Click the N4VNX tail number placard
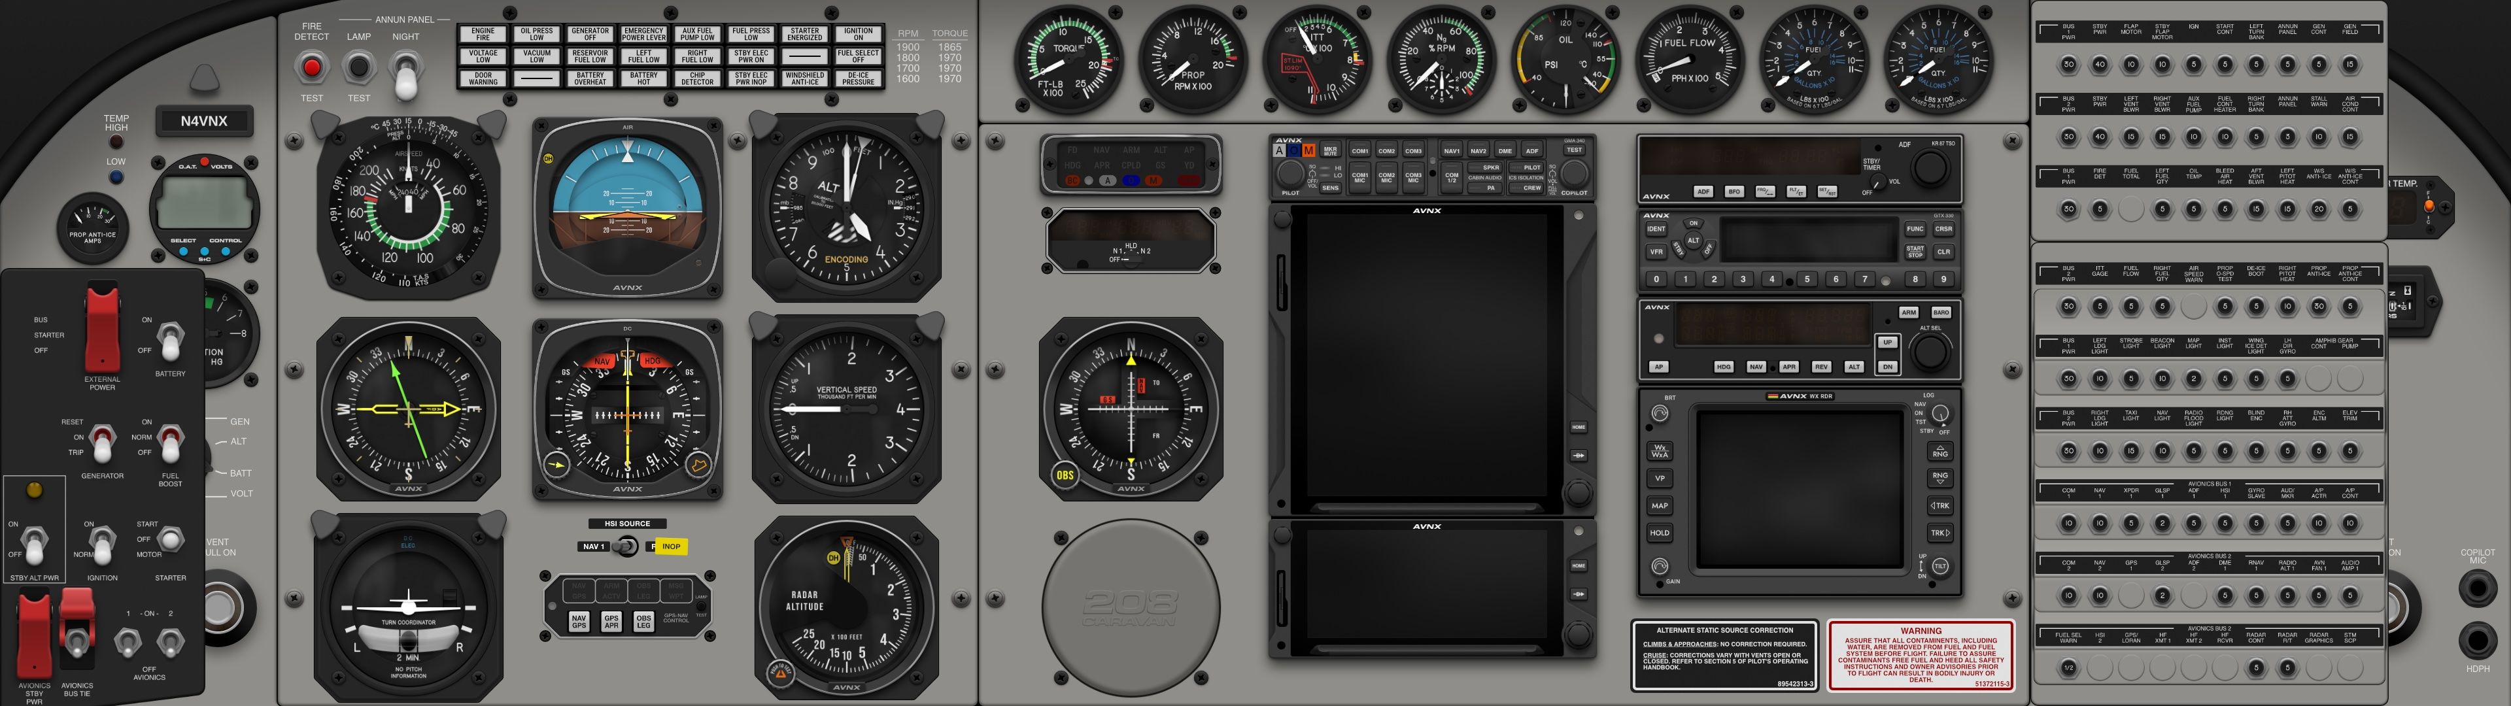The image size is (2511, 706). pyautogui.click(x=204, y=121)
